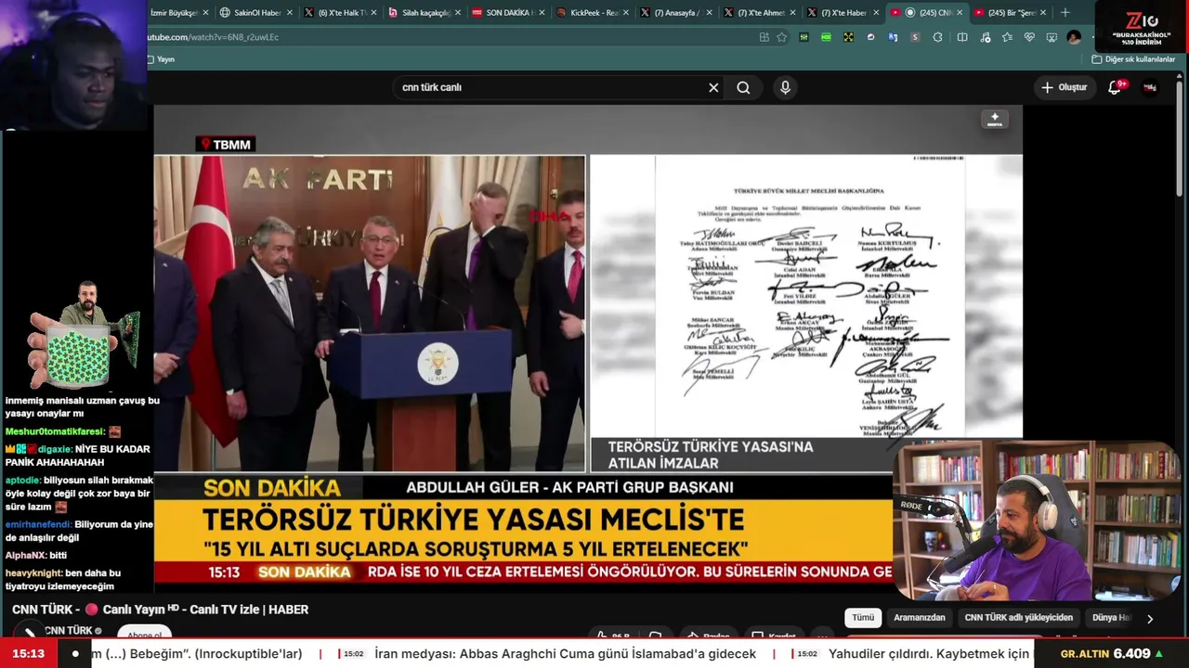
Task: Click the YouTube search magnifier button
Action: 743,87
